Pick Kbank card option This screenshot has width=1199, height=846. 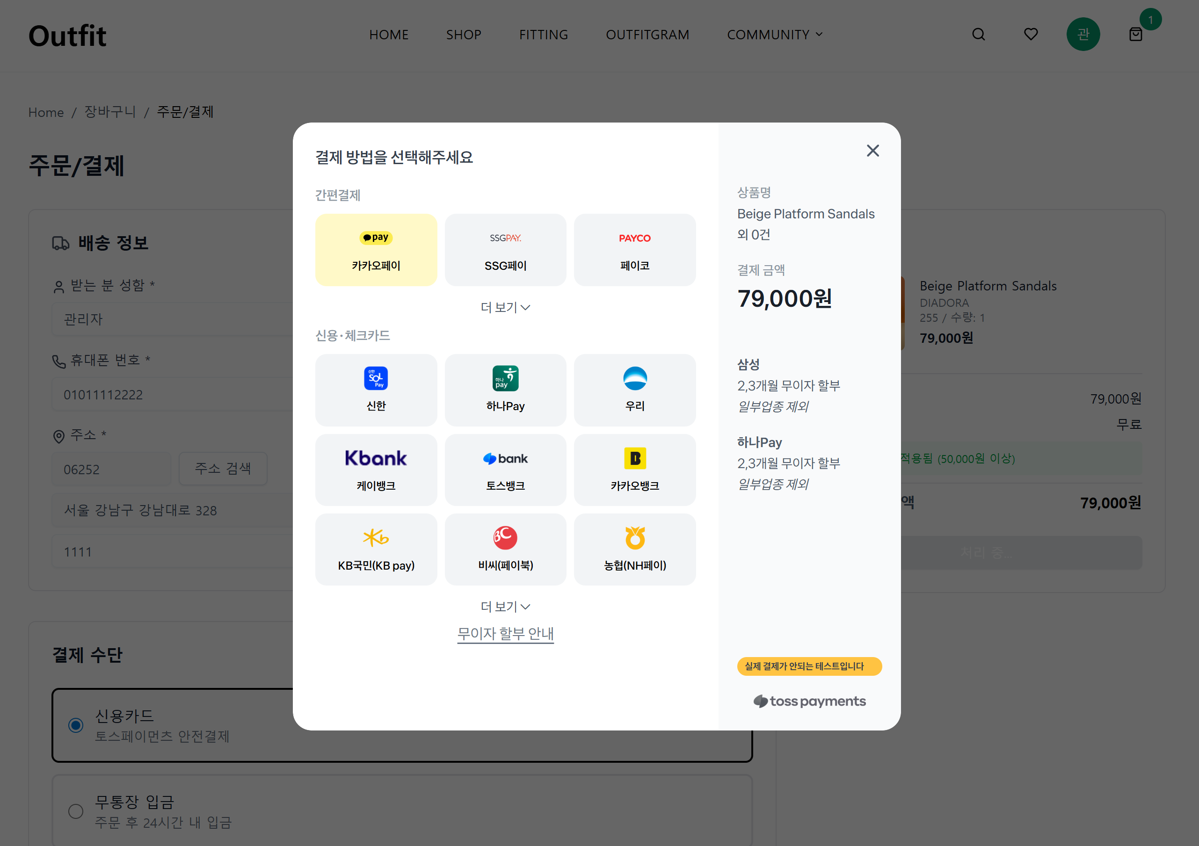376,470
